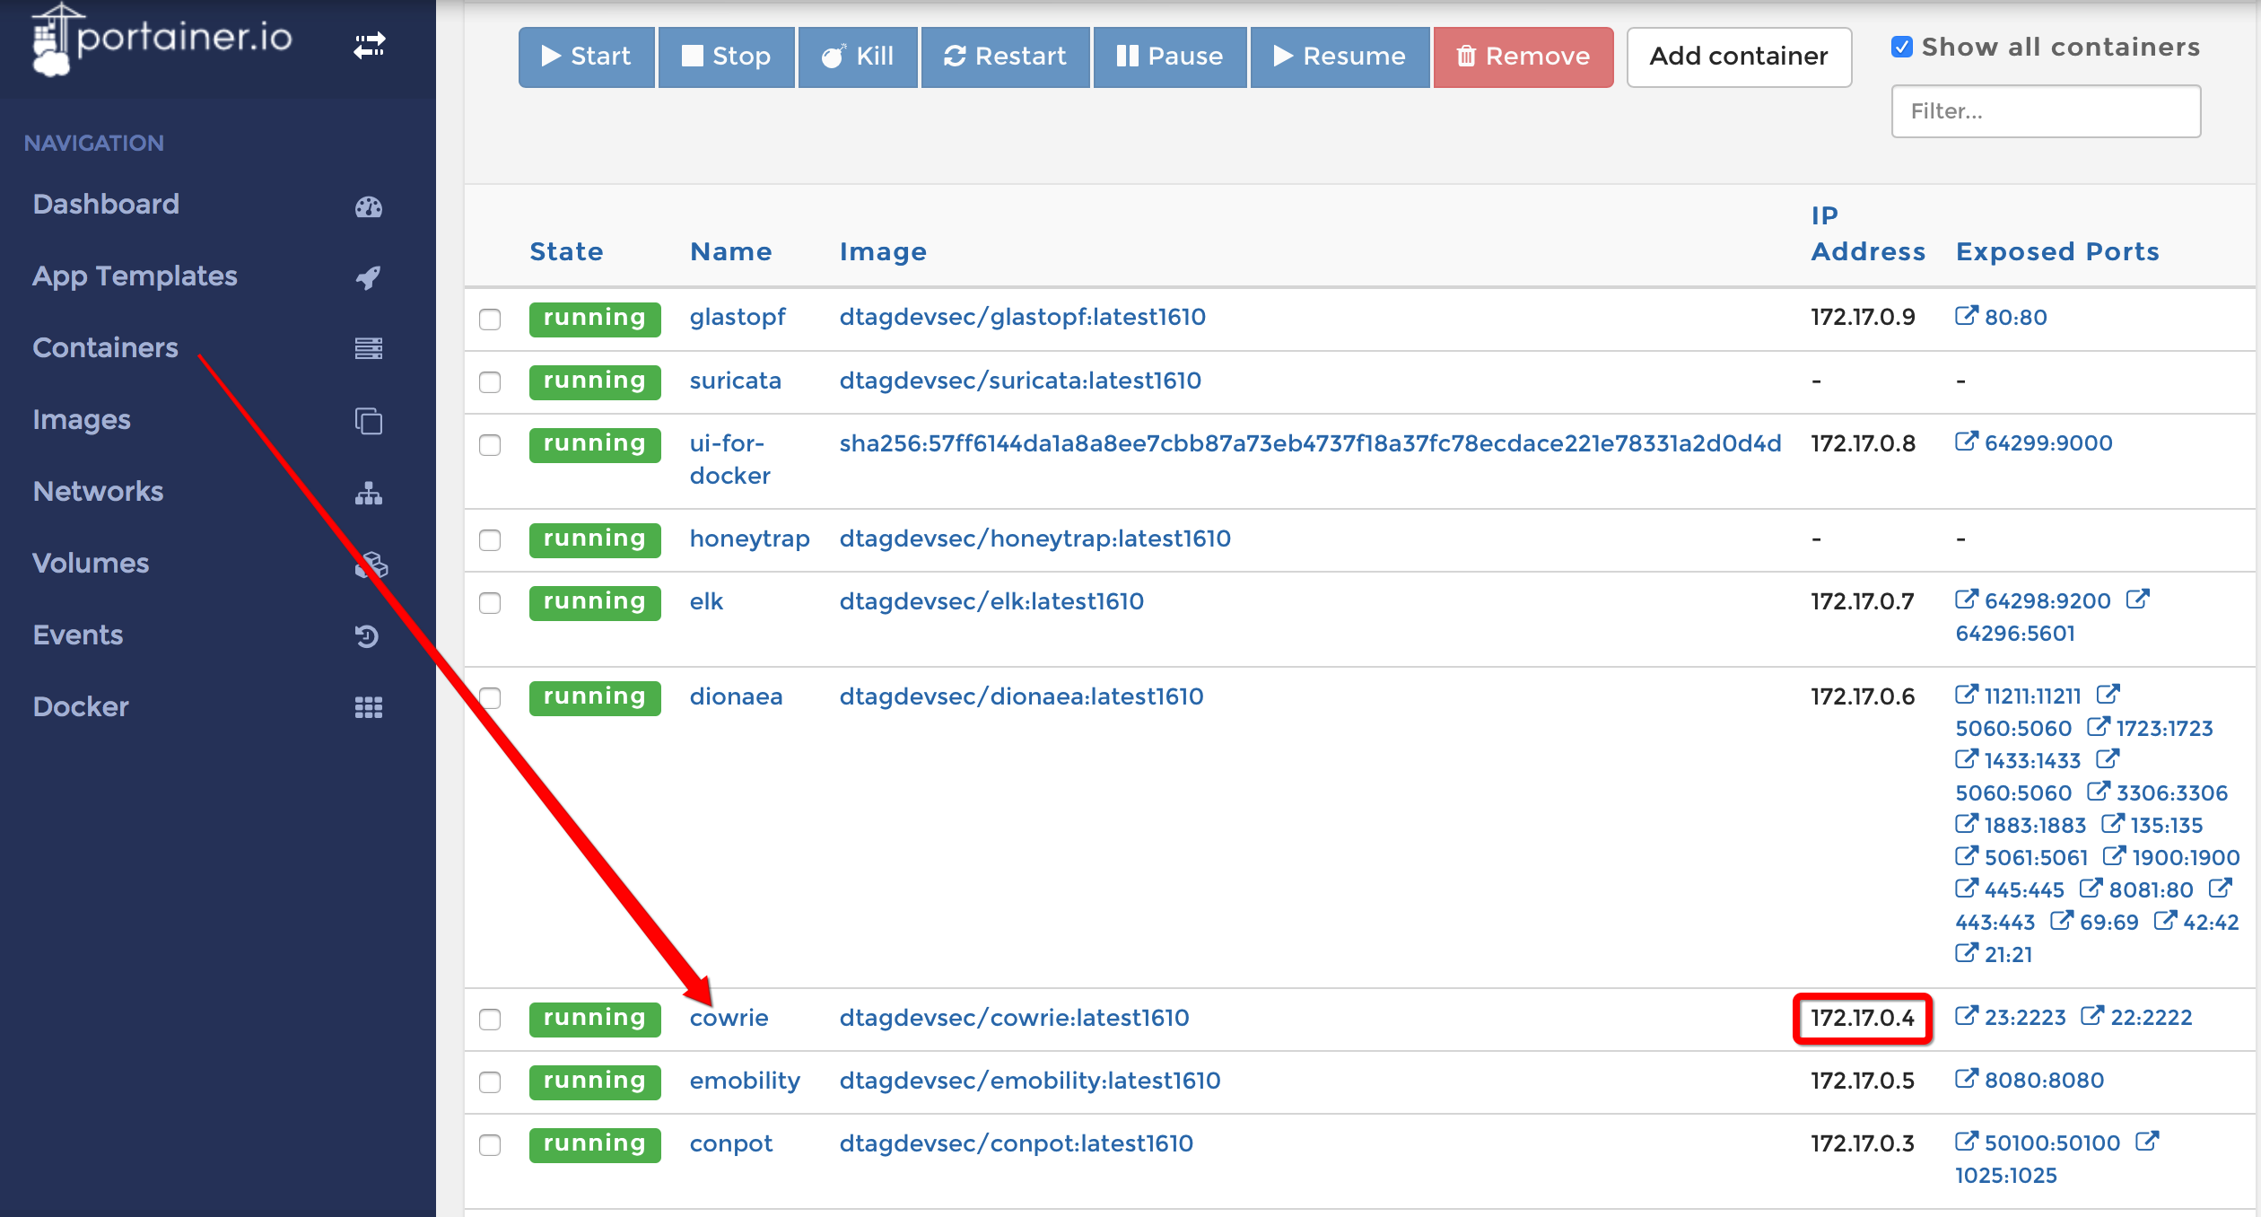Open image dtagdevsec/honeytrap:latest1610
Image resolution: width=2261 pixels, height=1217 pixels.
click(1035, 539)
